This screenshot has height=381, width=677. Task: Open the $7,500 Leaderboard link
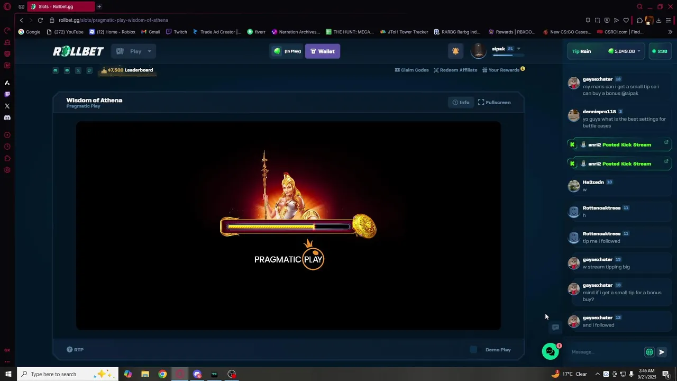tap(127, 70)
